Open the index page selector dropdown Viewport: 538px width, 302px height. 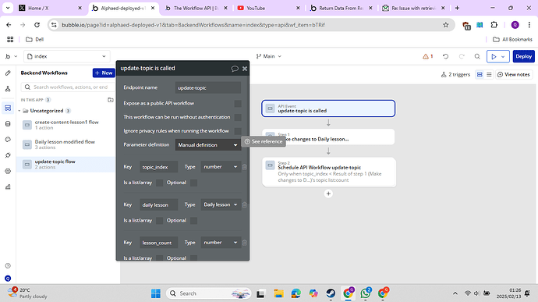tap(67, 56)
